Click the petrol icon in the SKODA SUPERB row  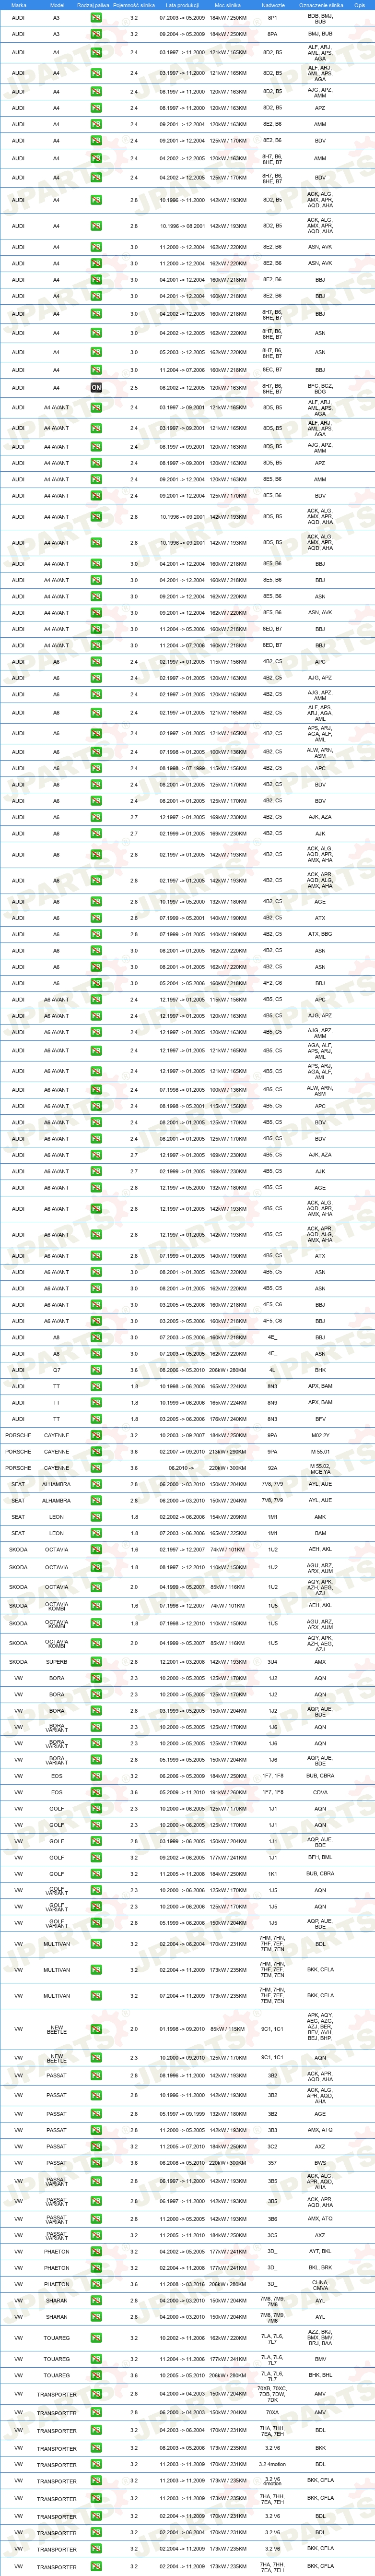[x=96, y=1662]
